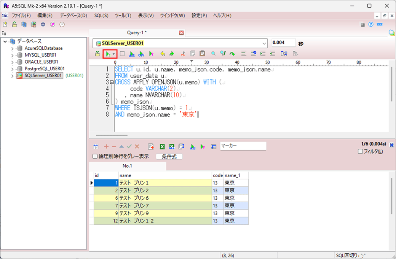Click the stop execution square icon
Viewport: 396px width, 259px height.
click(x=122, y=54)
